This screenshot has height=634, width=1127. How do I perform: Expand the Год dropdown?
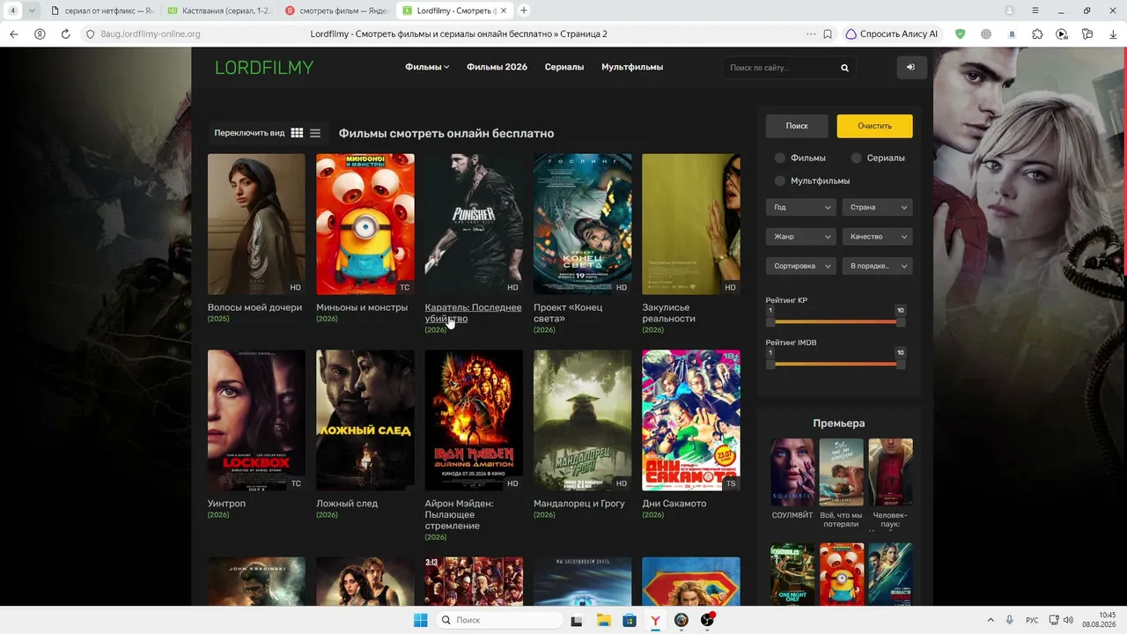tap(800, 208)
